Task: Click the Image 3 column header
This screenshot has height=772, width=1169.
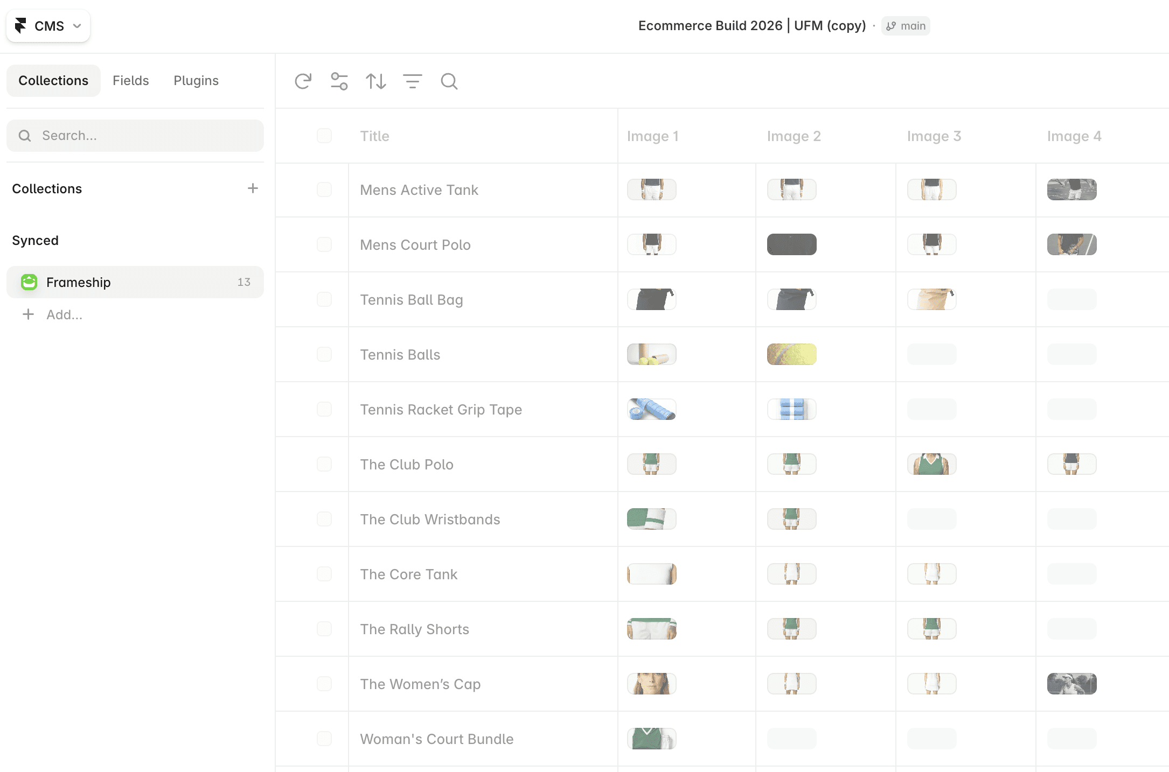Action: [934, 136]
